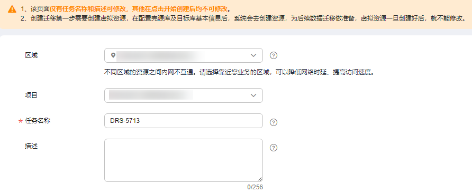Open the 项目 project combo box

tap(184, 95)
